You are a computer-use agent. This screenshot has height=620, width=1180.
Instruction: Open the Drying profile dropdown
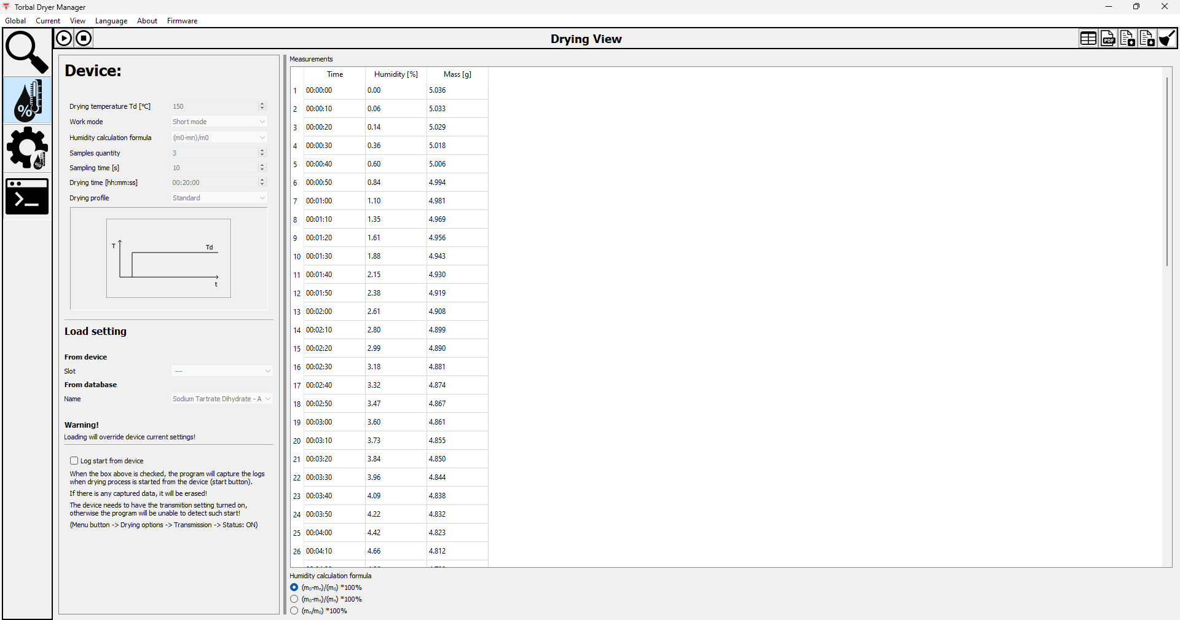[x=219, y=198]
